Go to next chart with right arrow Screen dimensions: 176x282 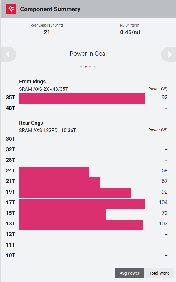[x=169, y=54]
